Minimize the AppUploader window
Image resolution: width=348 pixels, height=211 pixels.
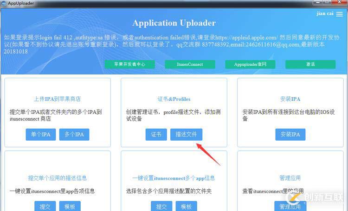317,2
